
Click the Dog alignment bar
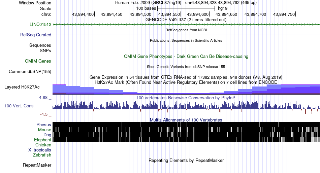186,135
